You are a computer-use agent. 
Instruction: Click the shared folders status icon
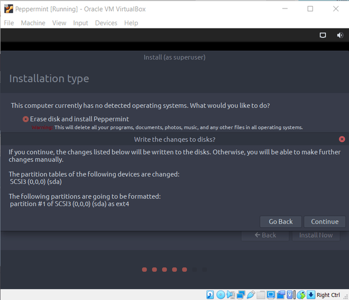tap(261, 295)
